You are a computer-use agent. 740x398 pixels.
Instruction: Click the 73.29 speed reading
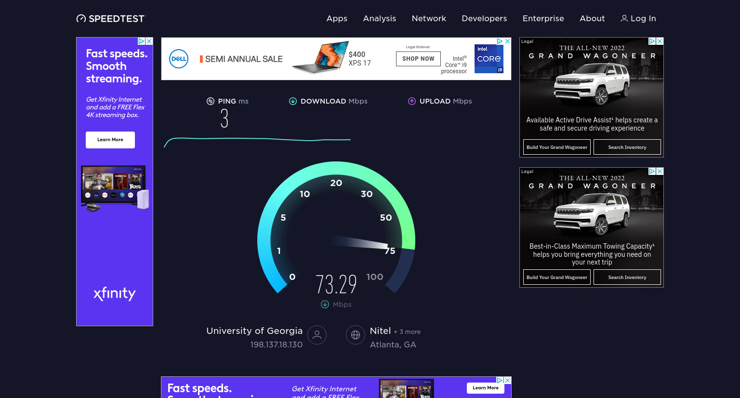click(336, 284)
